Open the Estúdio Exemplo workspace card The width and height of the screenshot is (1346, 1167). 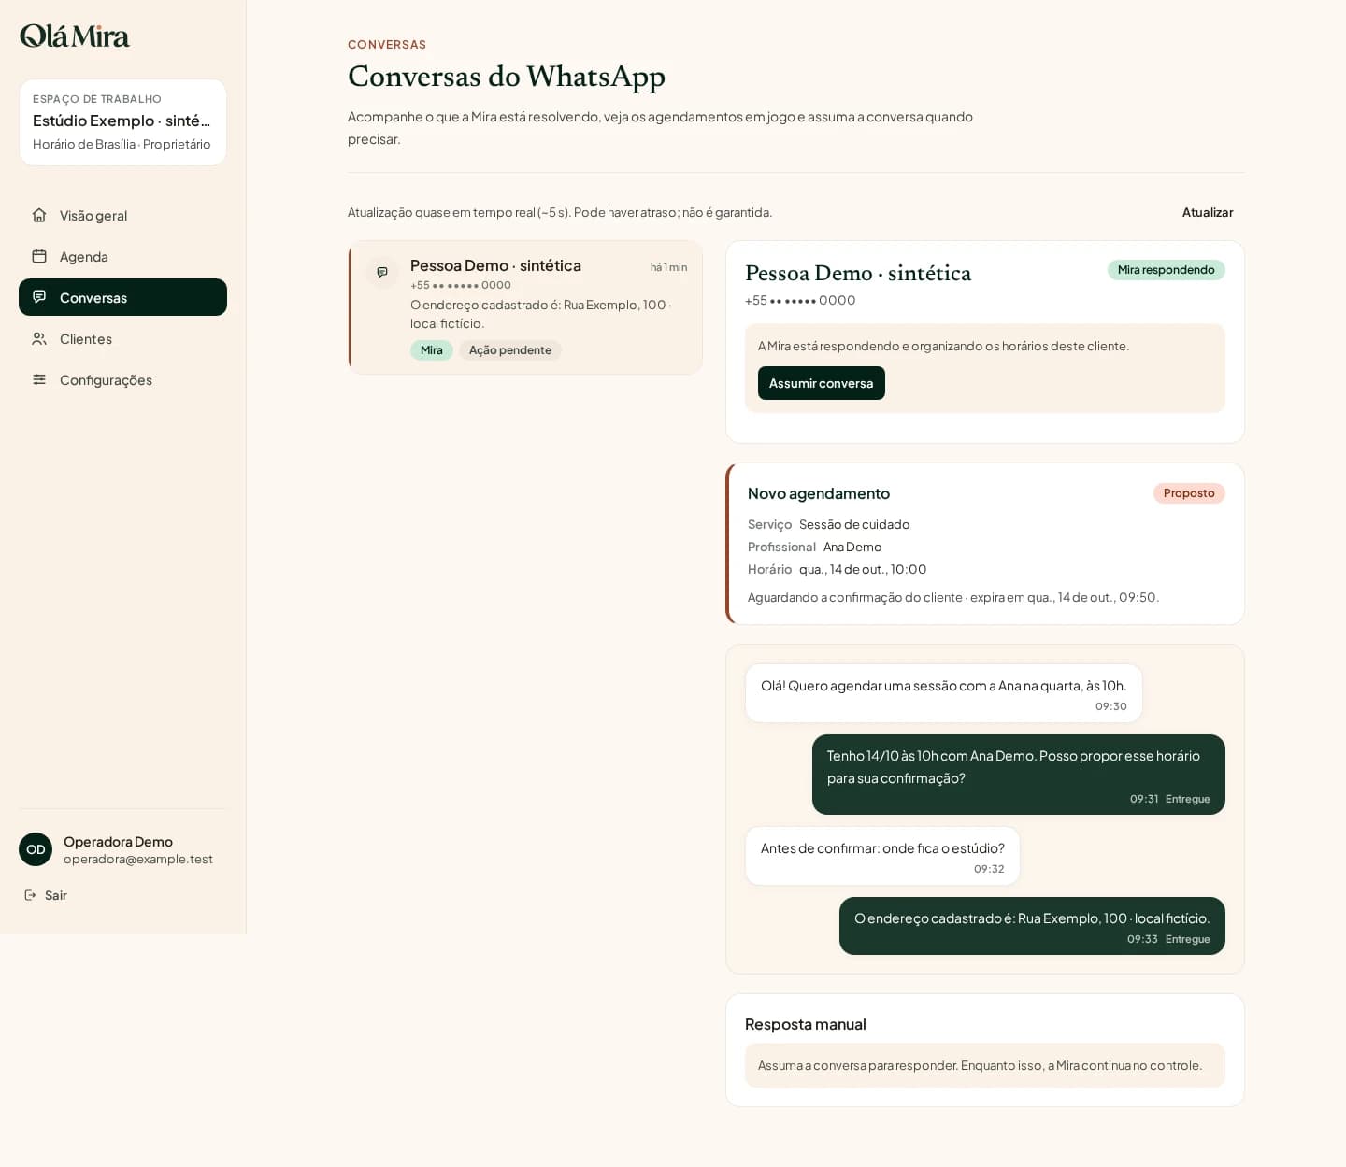coord(122,122)
